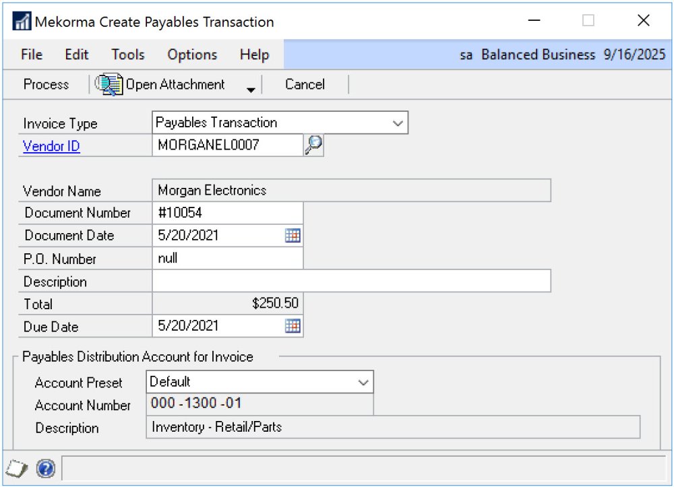Open the Due Date calendar picker

pos(293,325)
